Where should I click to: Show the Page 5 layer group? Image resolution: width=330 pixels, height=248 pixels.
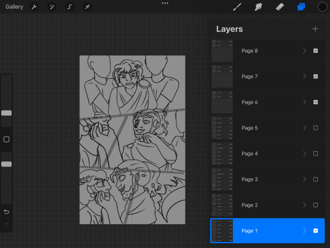pyautogui.click(x=315, y=128)
